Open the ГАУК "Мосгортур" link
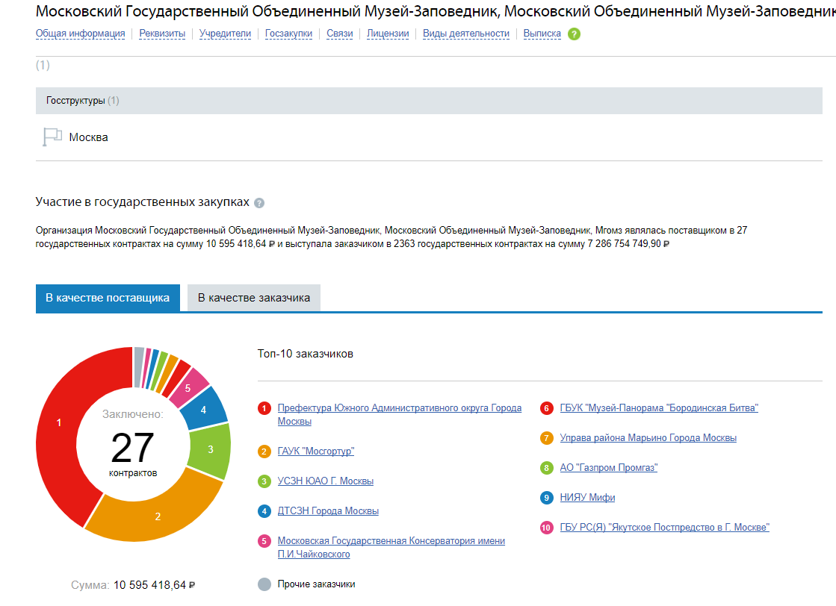The width and height of the screenshot is (836, 606). click(x=315, y=452)
